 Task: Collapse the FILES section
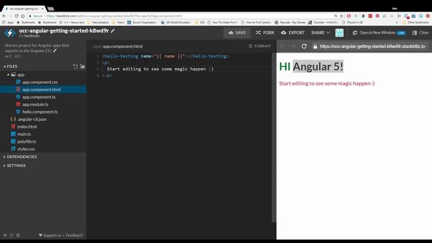pyautogui.click(x=10, y=66)
